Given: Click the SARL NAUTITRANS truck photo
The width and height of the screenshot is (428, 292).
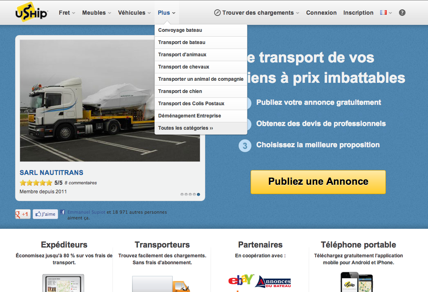Looking at the screenshot, I should coord(110,100).
